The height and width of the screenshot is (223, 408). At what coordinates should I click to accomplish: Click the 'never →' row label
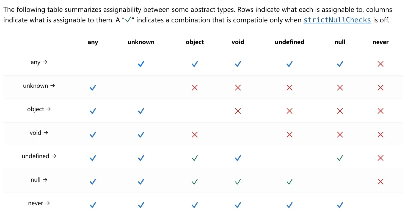click(x=39, y=203)
